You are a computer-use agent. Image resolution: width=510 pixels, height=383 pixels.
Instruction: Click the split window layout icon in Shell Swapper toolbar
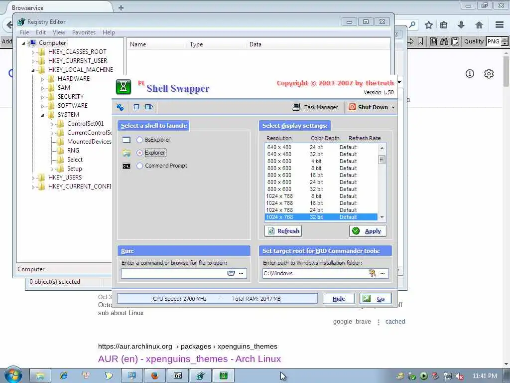point(149,107)
